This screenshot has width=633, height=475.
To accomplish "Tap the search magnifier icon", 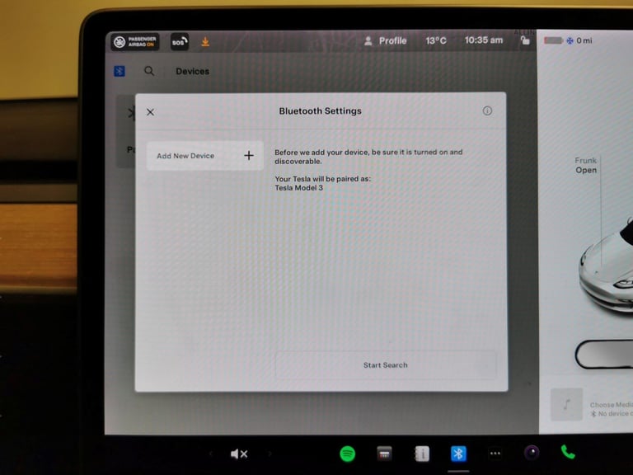I will (x=149, y=71).
